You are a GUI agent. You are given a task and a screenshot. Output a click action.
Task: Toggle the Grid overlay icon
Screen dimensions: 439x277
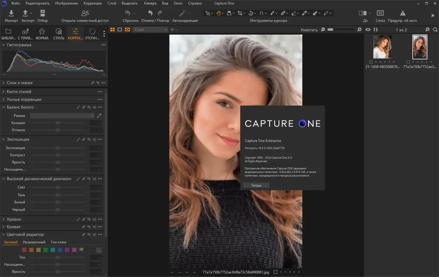(380, 13)
